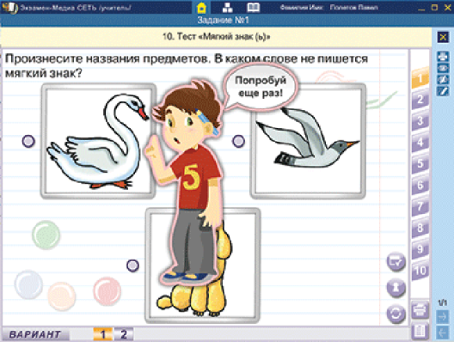Switch to question tab 9
The height and width of the screenshot is (342, 454).
click(420, 249)
